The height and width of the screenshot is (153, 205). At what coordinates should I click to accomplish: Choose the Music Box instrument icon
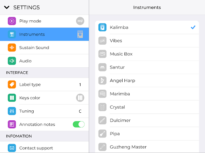click(x=102, y=54)
